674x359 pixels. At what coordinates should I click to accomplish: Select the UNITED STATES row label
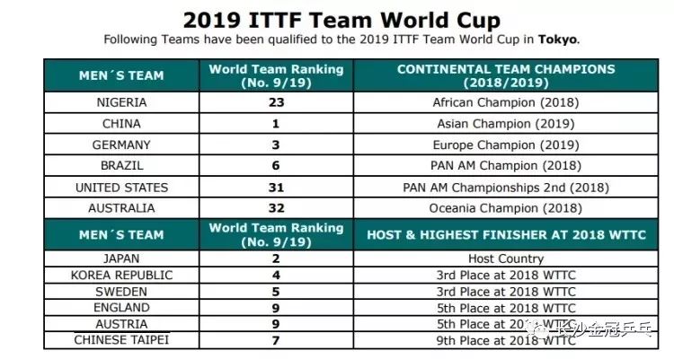pyautogui.click(x=121, y=188)
